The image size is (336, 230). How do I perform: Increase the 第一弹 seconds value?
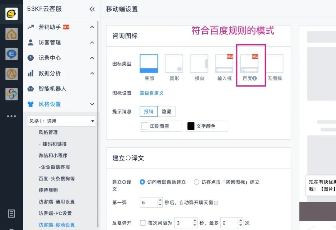tap(160, 200)
